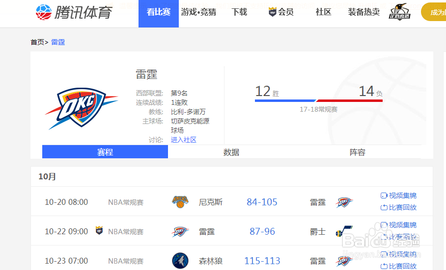Click the large OKC Thunder team logo
Screen dimensions: 446x270
[82, 108]
